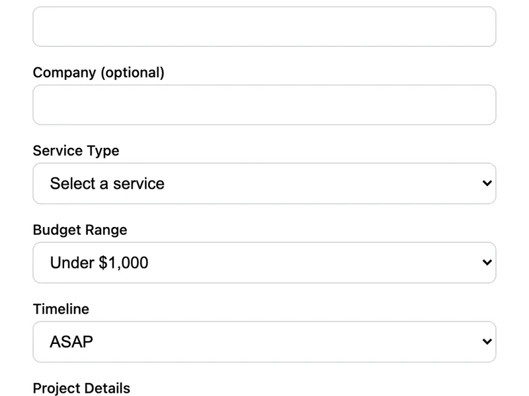529x396 pixels.
Task: Click the "Budget Range" label text
Action: tap(80, 230)
